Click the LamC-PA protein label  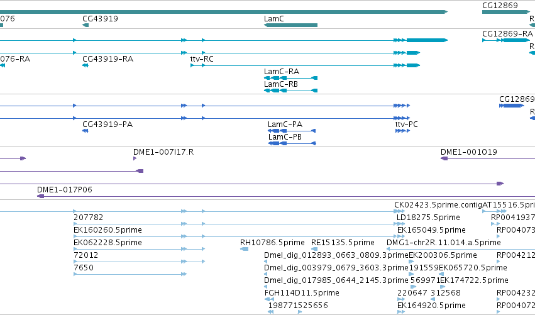(285, 124)
